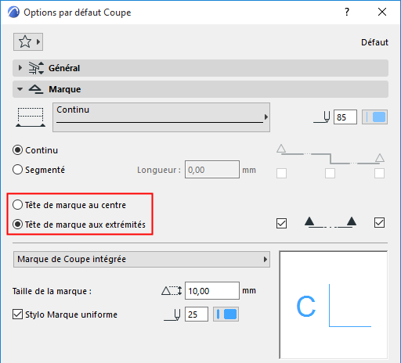This screenshot has width=401, height=363.
Task: Click the Archicad logo in title bar
Action: tap(13, 13)
